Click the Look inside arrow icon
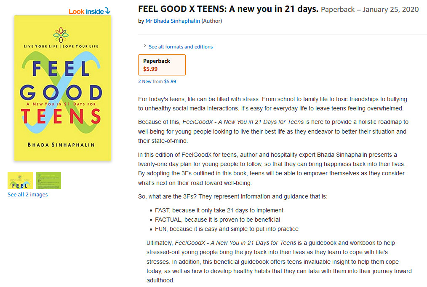Viewport: 427px width, 287px height. tap(108, 11)
